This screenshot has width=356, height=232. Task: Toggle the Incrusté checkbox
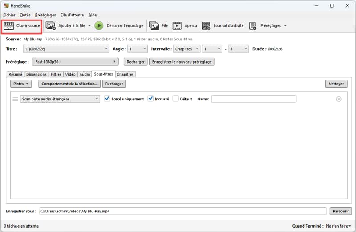click(x=150, y=98)
